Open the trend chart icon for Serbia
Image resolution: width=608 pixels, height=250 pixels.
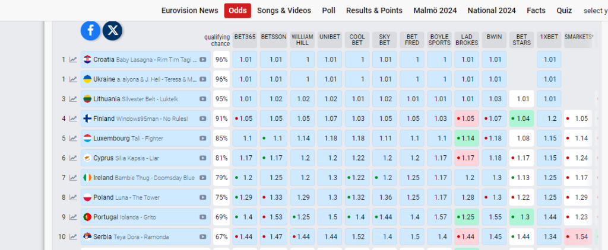73,237
